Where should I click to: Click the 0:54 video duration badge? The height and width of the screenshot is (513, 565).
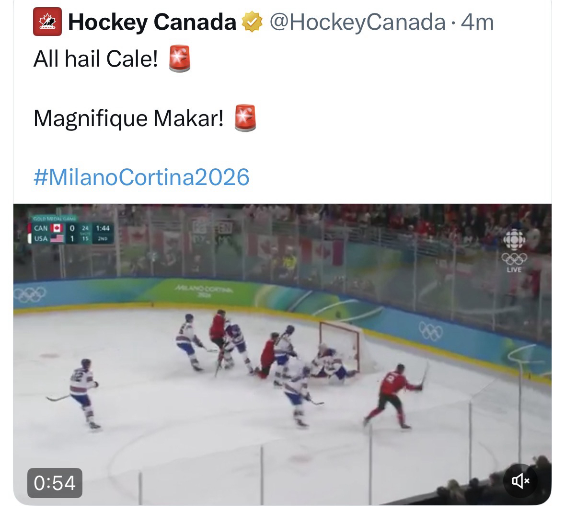55,482
